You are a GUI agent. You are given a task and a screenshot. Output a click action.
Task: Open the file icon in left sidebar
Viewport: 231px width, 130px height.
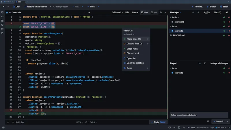click(x=2, y=33)
